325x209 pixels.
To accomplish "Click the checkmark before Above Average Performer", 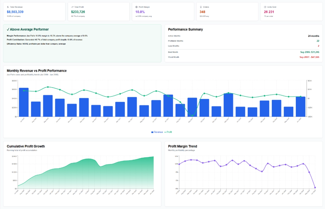I will 8,29.
